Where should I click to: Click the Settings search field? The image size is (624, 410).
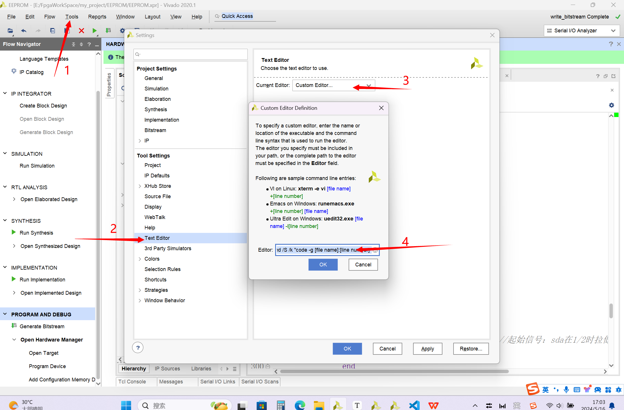190,54
